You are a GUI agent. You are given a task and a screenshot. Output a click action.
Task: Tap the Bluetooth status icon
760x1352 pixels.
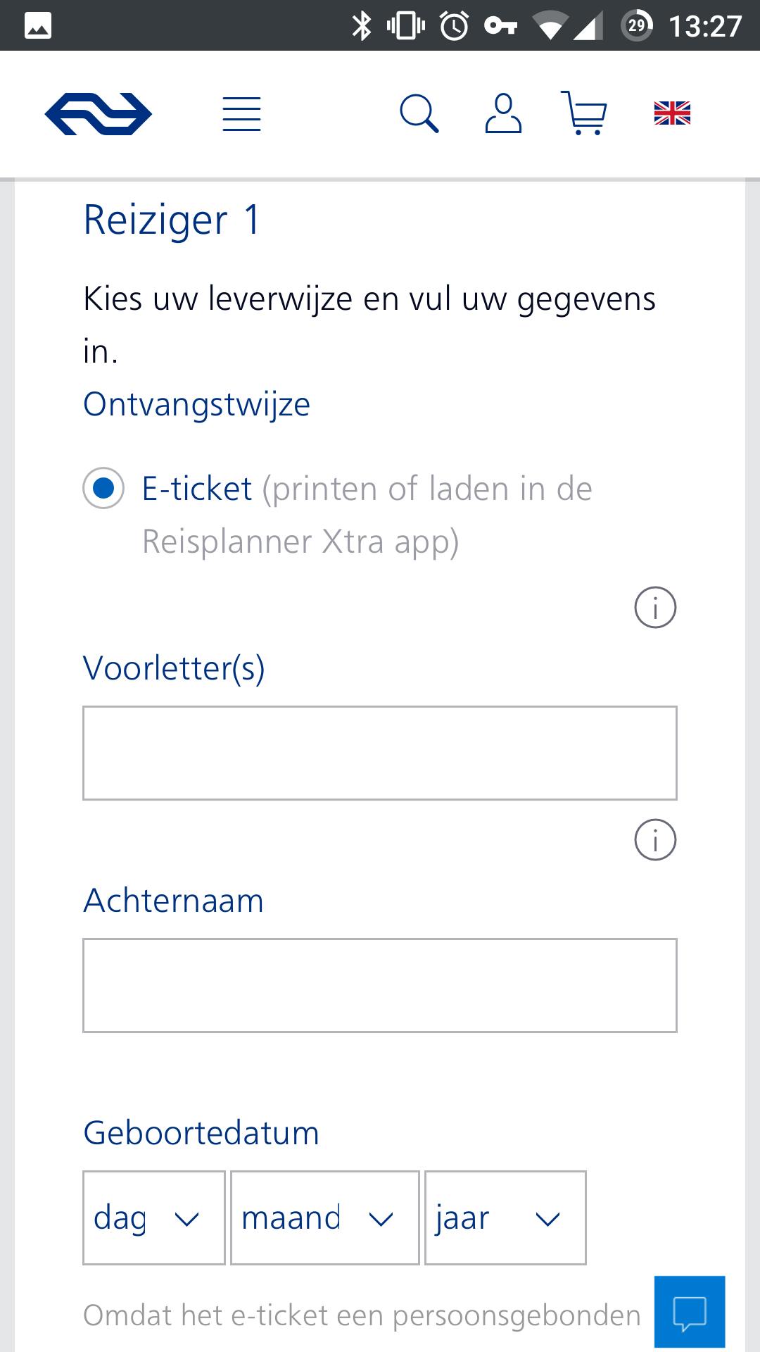coord(362,26)
